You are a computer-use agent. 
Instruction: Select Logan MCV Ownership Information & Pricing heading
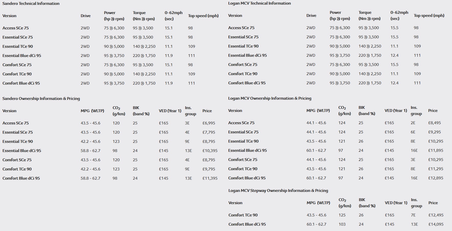270,98
